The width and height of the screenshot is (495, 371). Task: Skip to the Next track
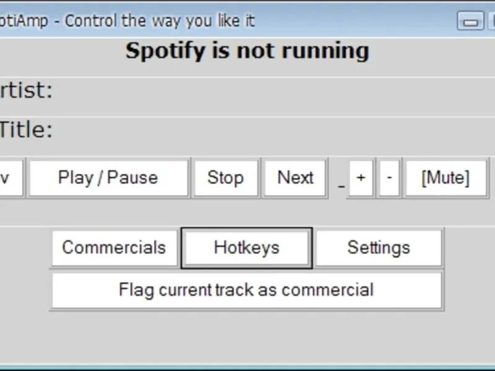tap(295, 178)
